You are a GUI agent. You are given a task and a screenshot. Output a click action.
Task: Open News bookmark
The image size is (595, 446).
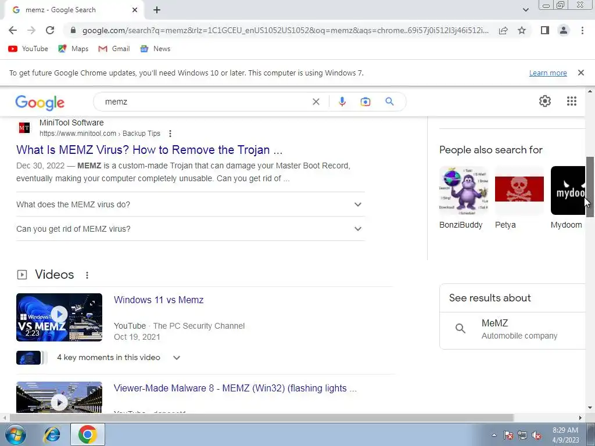tap(155, 49)
